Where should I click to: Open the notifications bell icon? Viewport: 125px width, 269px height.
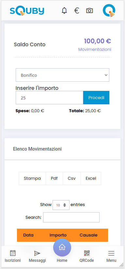click(64, 10)
